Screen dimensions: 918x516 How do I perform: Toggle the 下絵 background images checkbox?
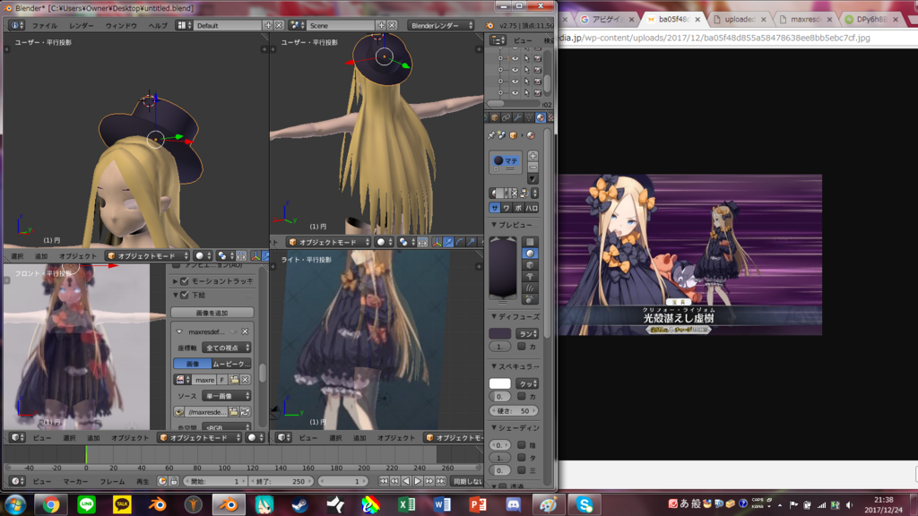185,296
